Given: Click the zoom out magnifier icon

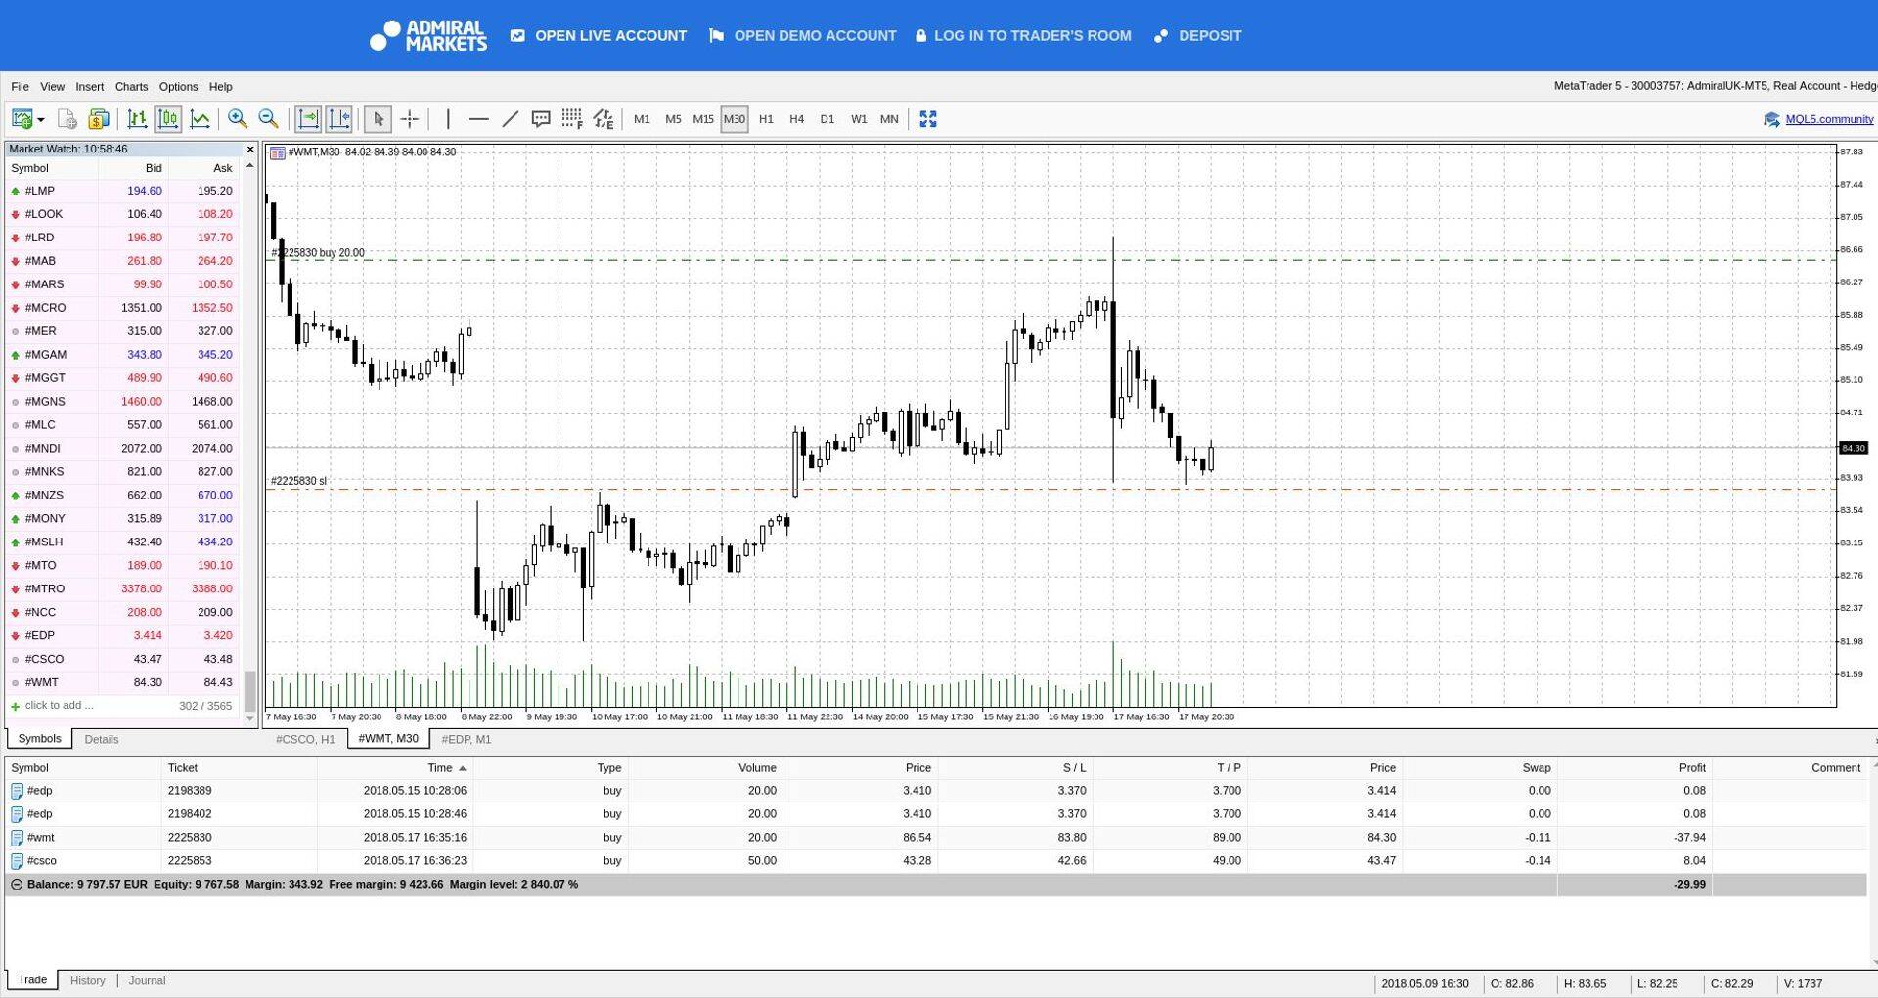Looking at the screenshot, I should point(268,119).
